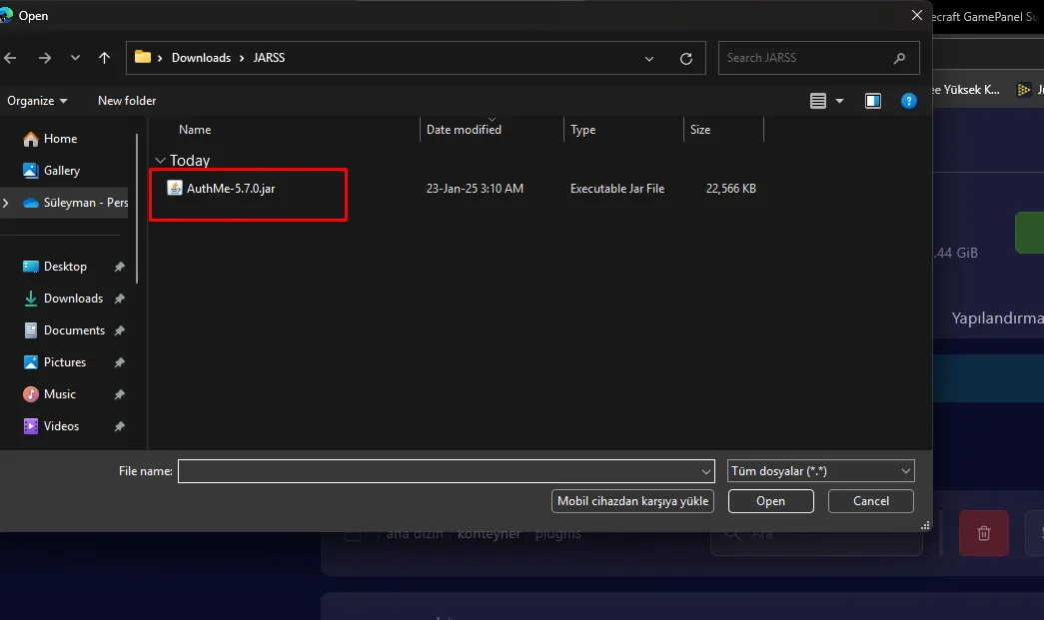Open the Tüm dosyalar file type dropdown
The image size is (1044, 620).
(820, 470)
